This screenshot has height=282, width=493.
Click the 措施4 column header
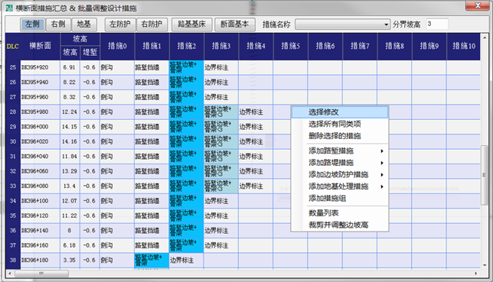tap(256, 46)
